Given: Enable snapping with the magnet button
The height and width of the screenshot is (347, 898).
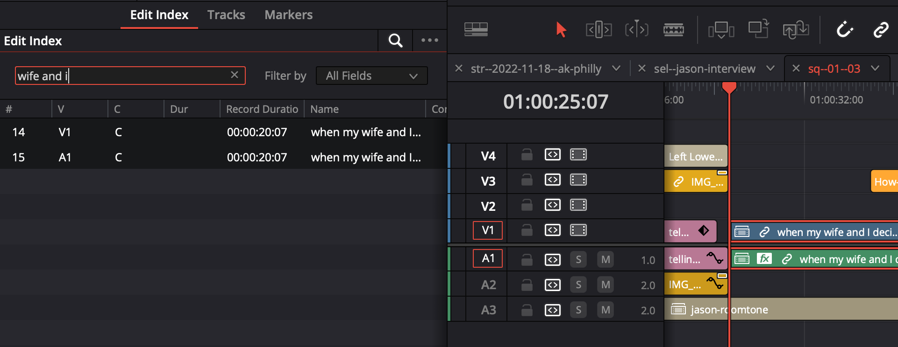Looking at the screenshot, I should (x=846, y=29).
